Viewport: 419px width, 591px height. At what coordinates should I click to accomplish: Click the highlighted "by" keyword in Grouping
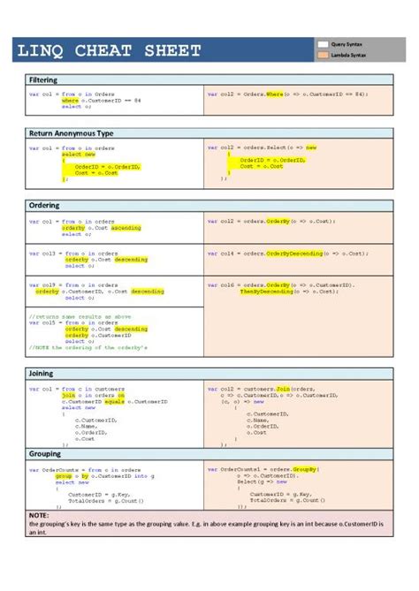click(x=85, y=476)
